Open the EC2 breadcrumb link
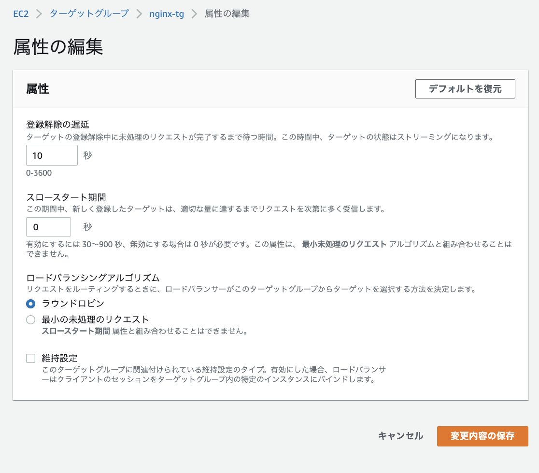The image size is (539, 473). pos(20,14)
